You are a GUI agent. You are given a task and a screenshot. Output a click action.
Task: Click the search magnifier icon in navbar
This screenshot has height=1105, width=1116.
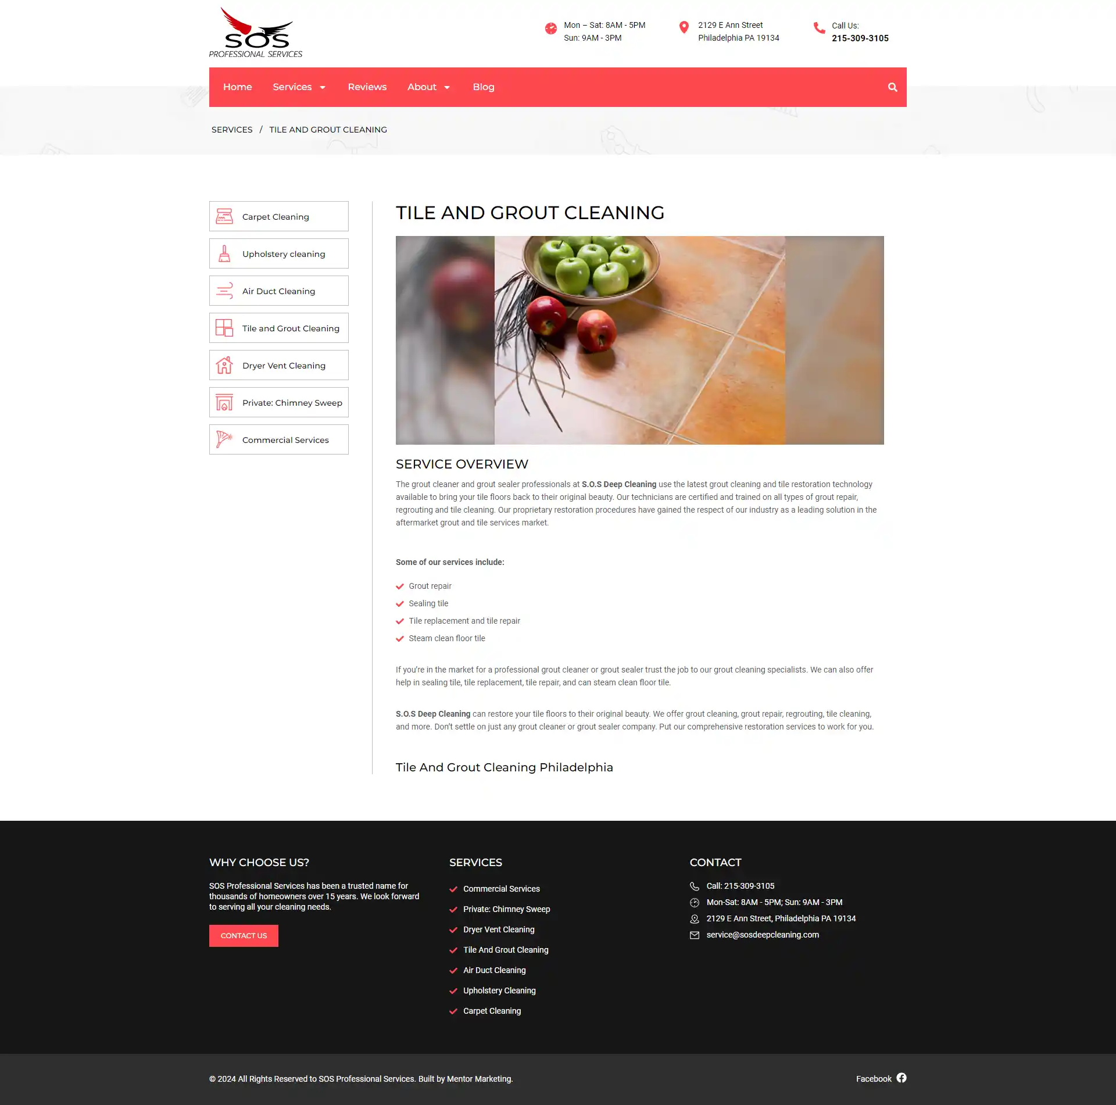point(892,86)
